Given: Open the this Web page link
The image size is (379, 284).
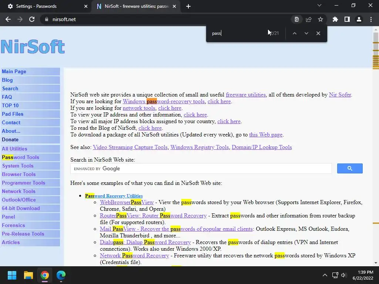Looking at the screenshot, I should point(266,135).
